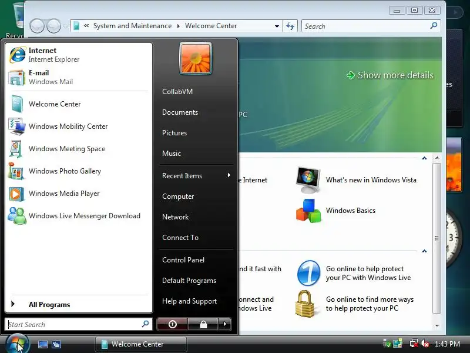Select Connect To in the Start menu
The height and width of the screenshot is (353, 470).
pyautogui.click(x=180, y=238)
